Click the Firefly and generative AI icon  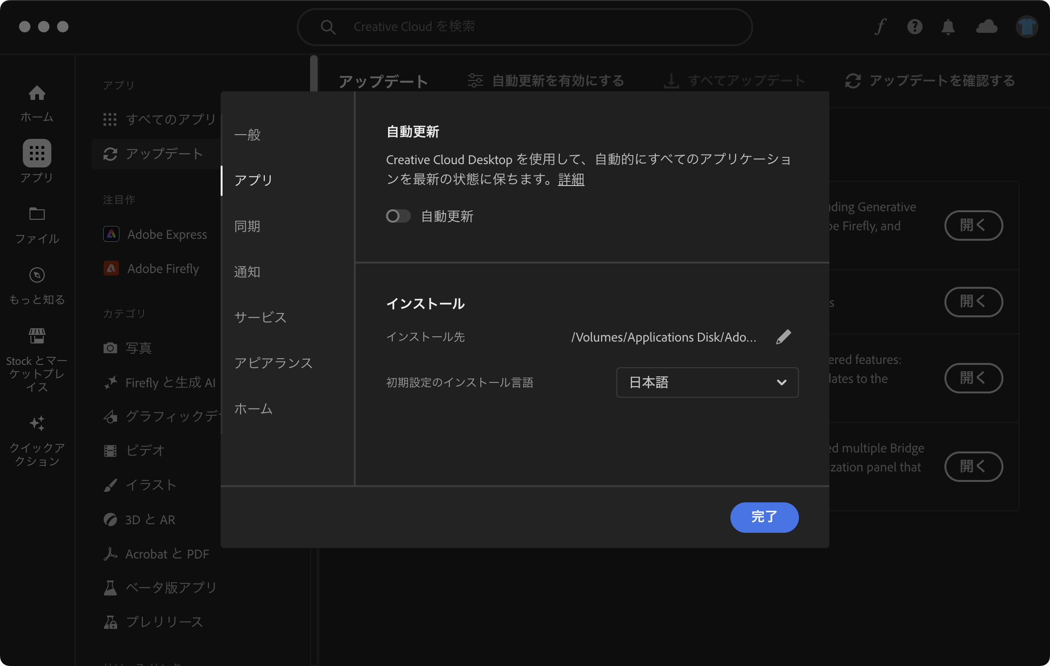point(110,382)
